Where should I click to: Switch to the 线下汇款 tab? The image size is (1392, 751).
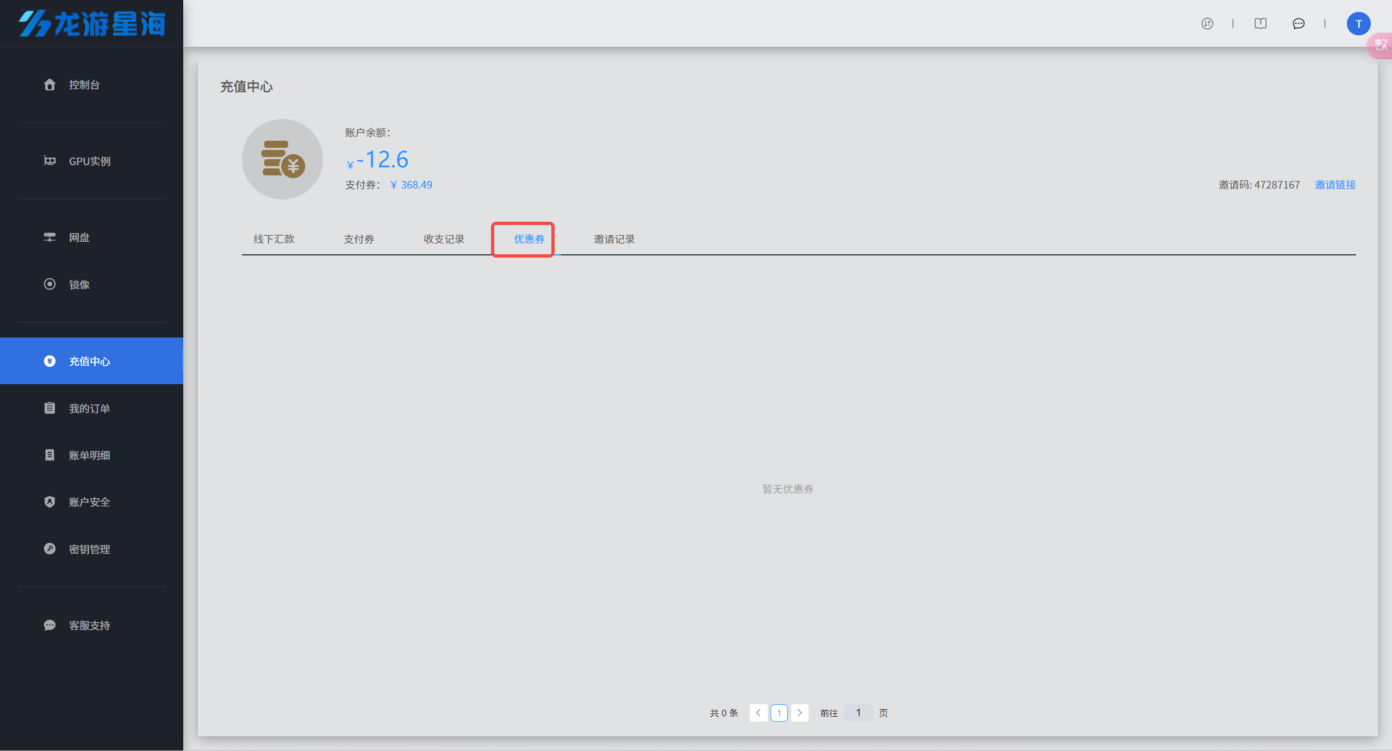click(274, 239)
